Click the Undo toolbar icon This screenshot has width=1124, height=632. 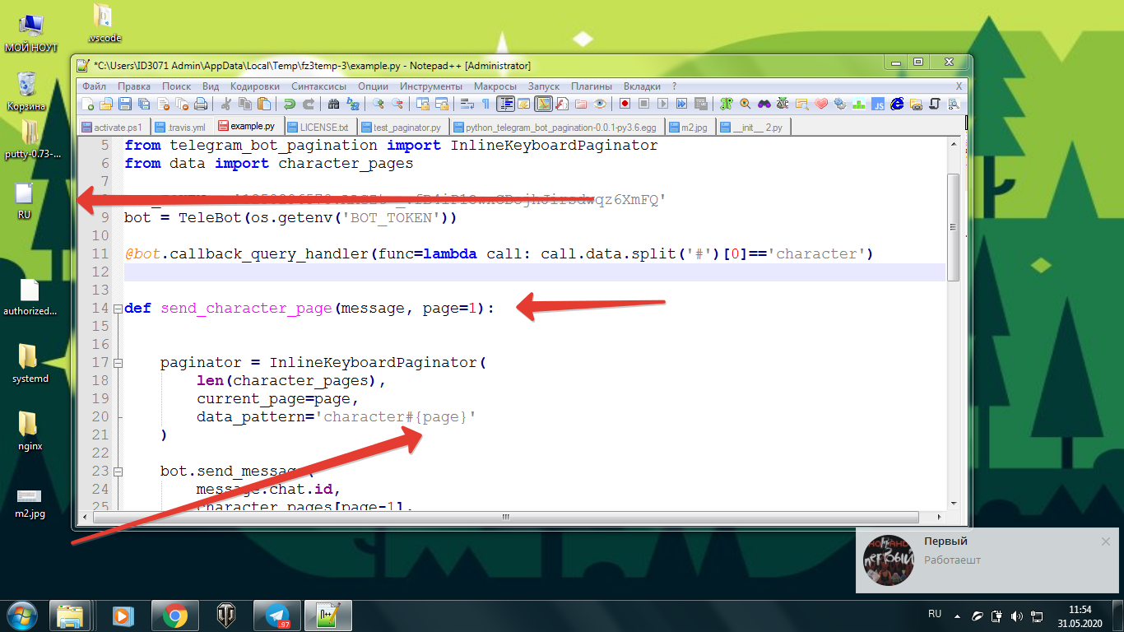point(289,105)
